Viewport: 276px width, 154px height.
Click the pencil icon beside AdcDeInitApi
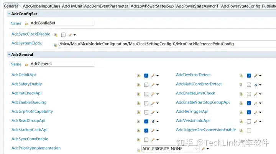153,76
